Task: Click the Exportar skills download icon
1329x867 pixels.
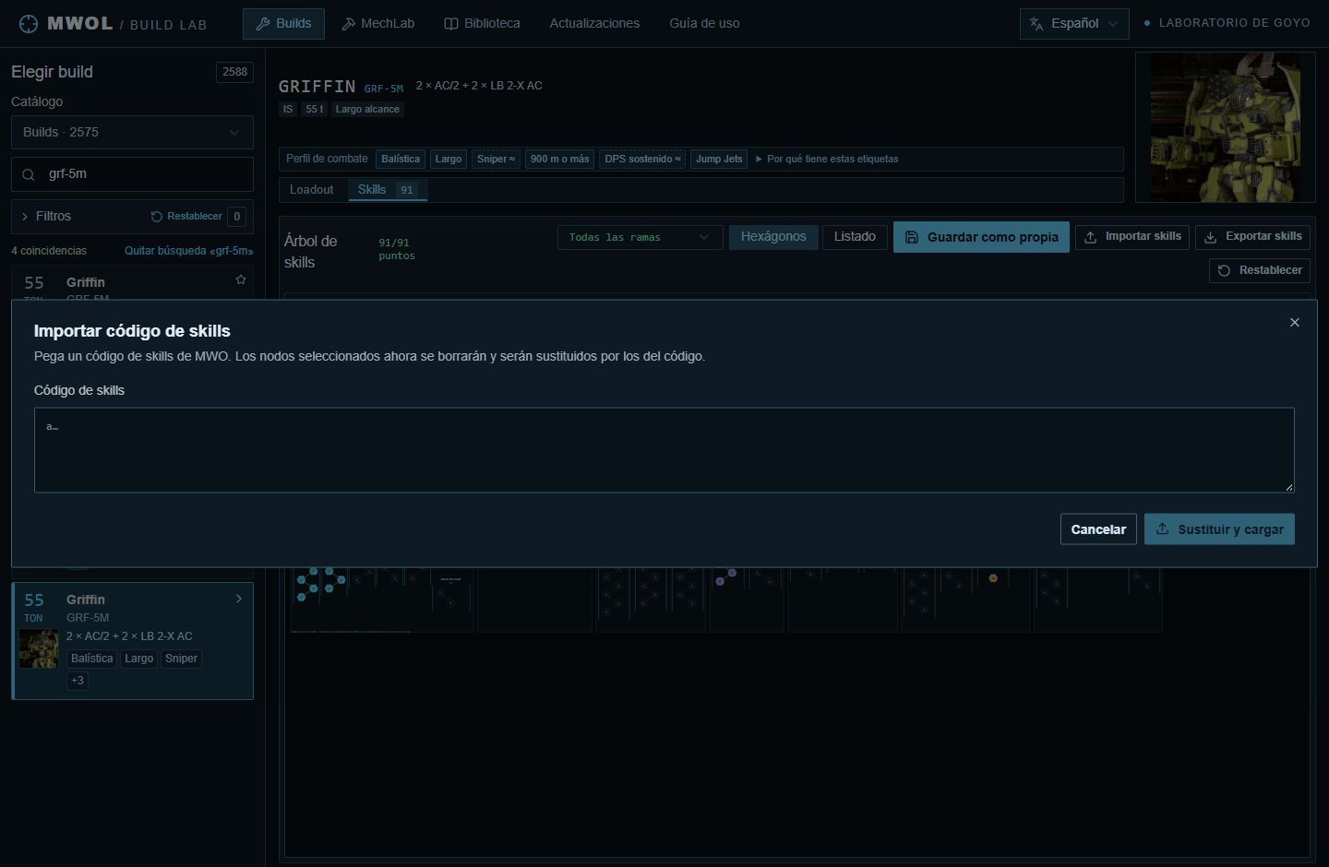Action: (x=1211, y=237)
